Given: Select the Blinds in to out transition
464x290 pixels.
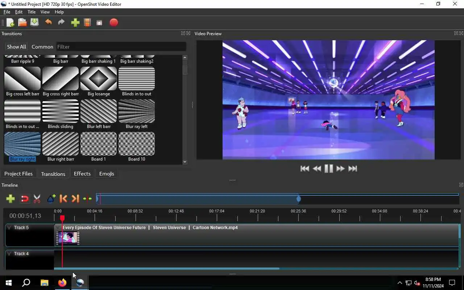Looking at the screenshot, I should (137, 82).
